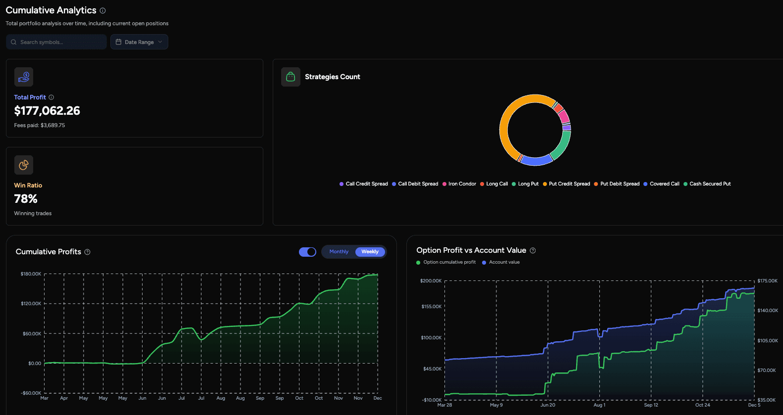Click the shopping bag Strategies Count icon
This screenshot has width=783, height=415.
291,77
